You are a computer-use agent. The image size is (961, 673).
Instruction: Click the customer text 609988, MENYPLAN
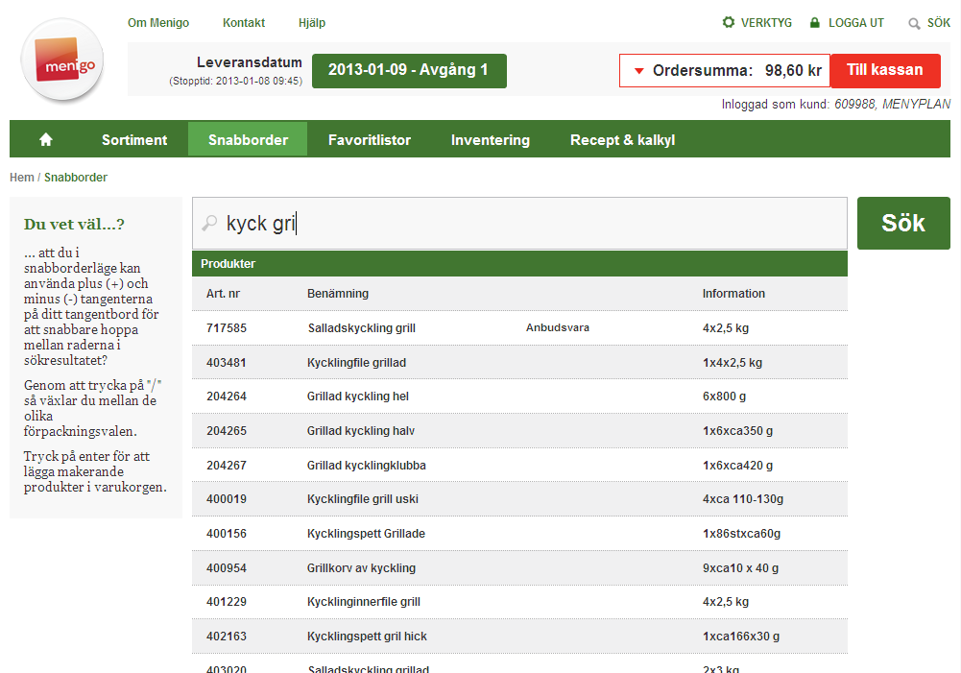tap(893, 105)
